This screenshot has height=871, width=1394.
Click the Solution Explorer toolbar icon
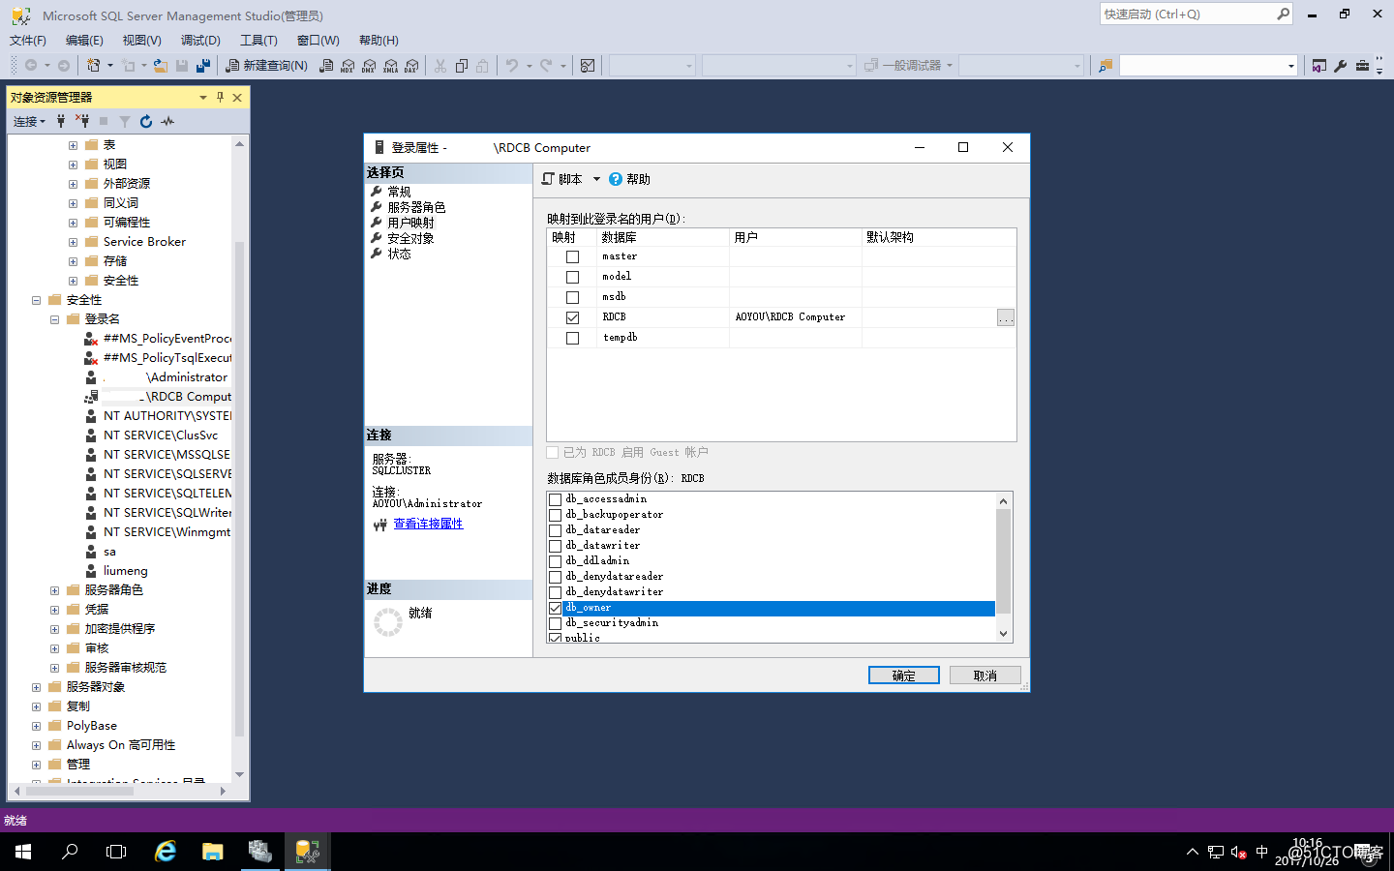[1319, 66]
